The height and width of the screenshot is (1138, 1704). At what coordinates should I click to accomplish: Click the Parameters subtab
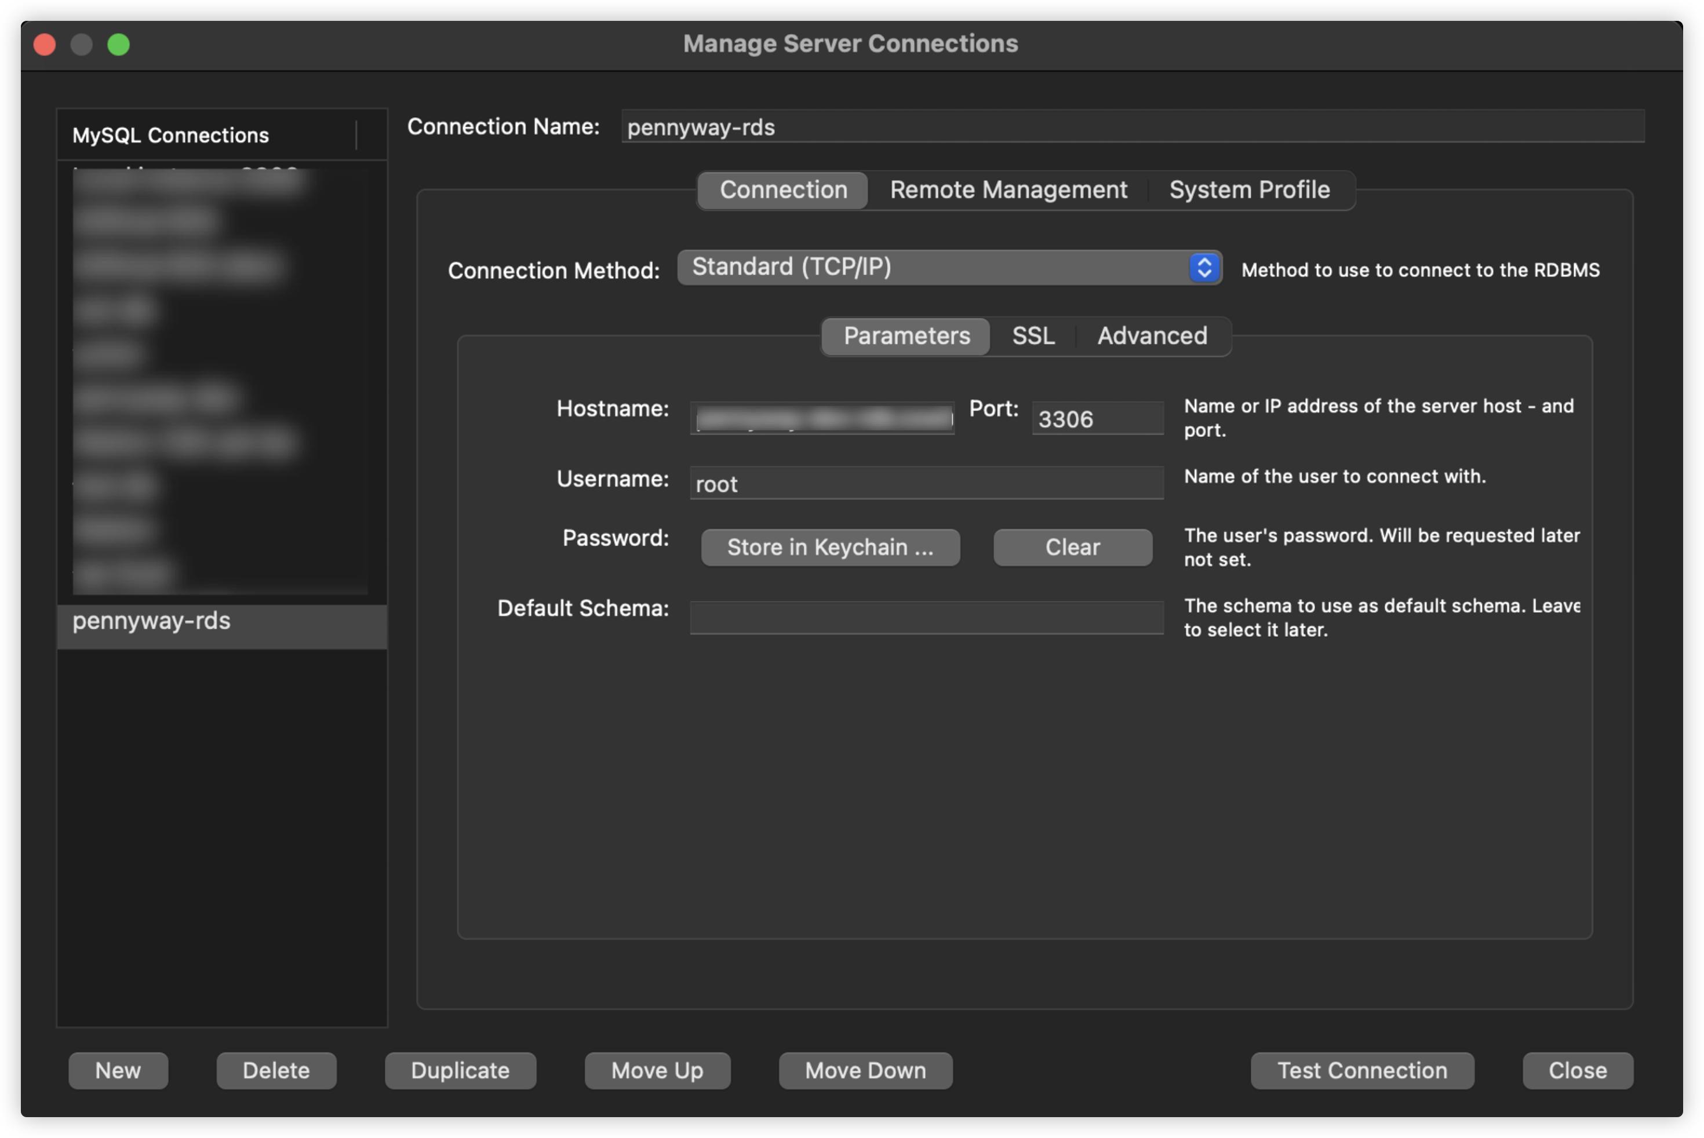tap(905, 335)
